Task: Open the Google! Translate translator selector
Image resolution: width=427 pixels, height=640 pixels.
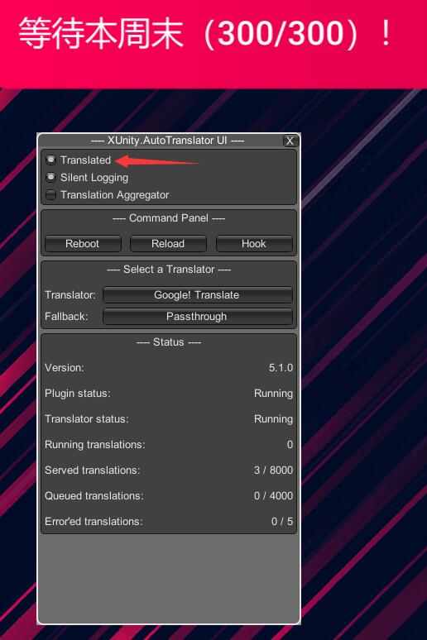Action: point(197,294)
